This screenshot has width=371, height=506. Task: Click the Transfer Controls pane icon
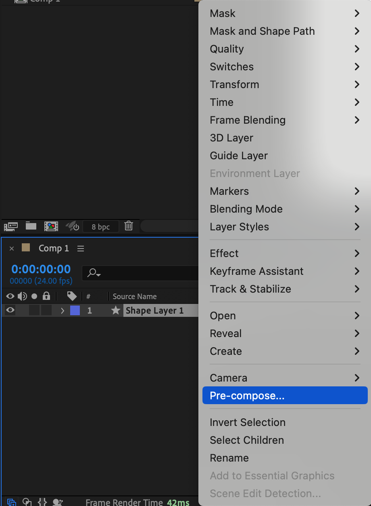[x=27, y=502]
